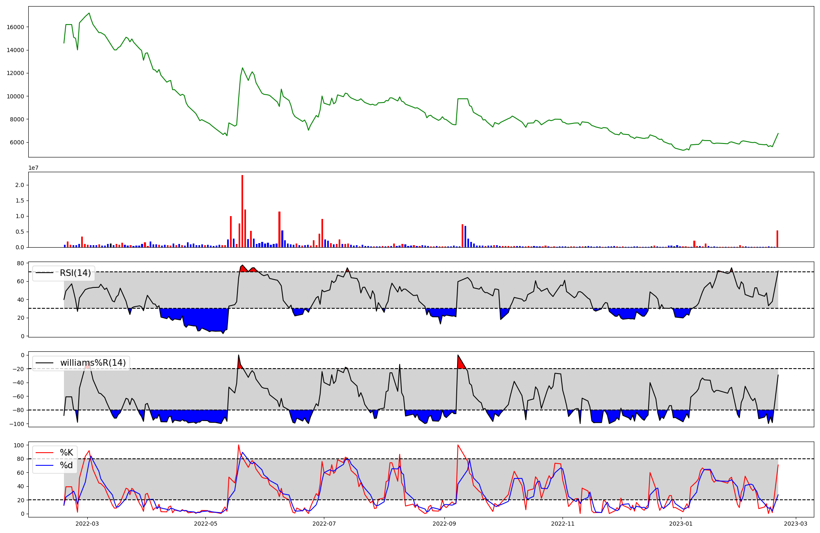
Task: Select the 2023-01 x-axis date label
Action: click(x=681, y=524)
